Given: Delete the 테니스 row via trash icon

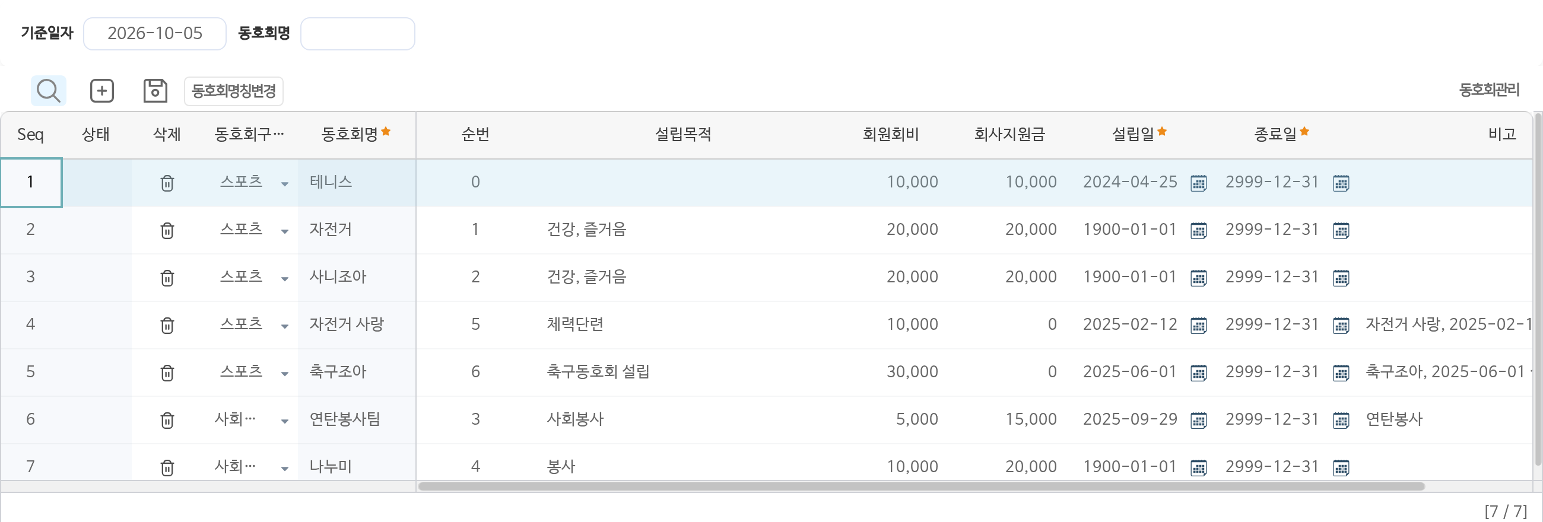Looking at the screenshot, I should pos(167,183).
